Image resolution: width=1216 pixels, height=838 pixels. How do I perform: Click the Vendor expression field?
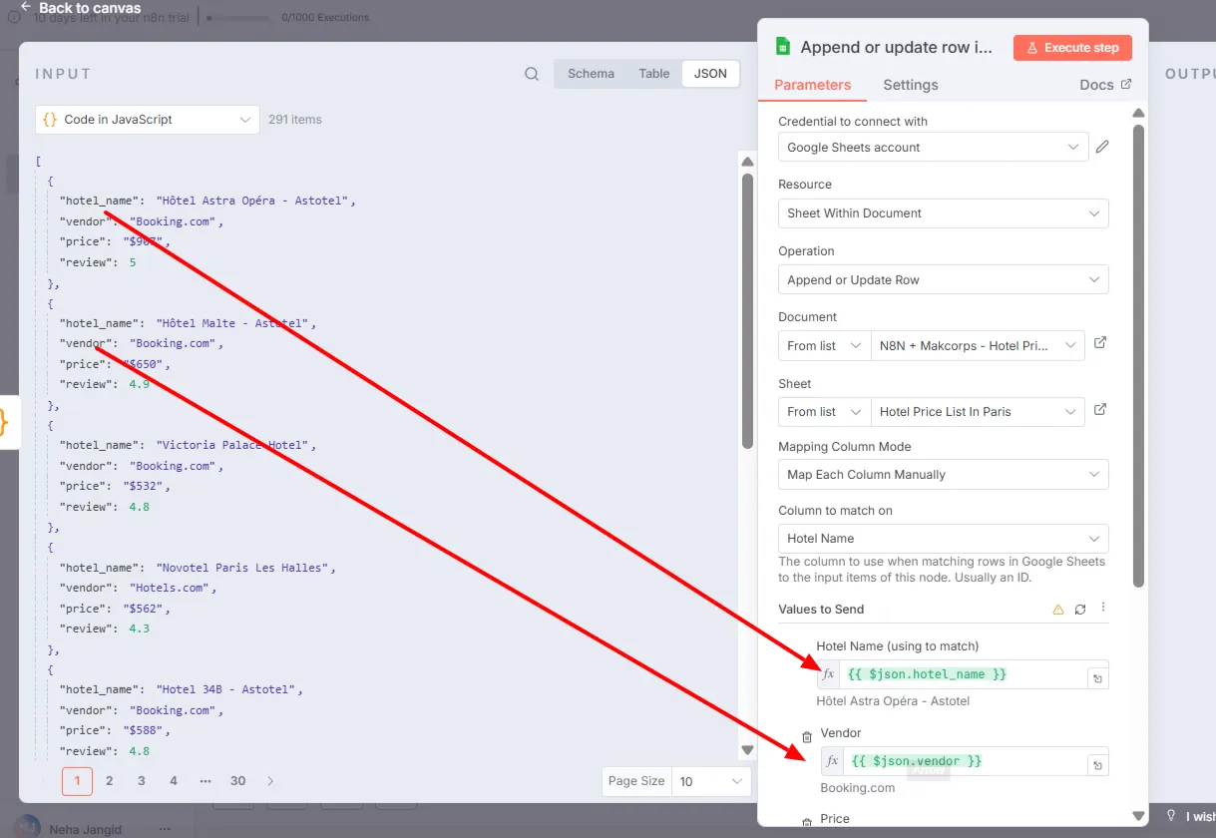pyautogui.click(x=965, y=761)
